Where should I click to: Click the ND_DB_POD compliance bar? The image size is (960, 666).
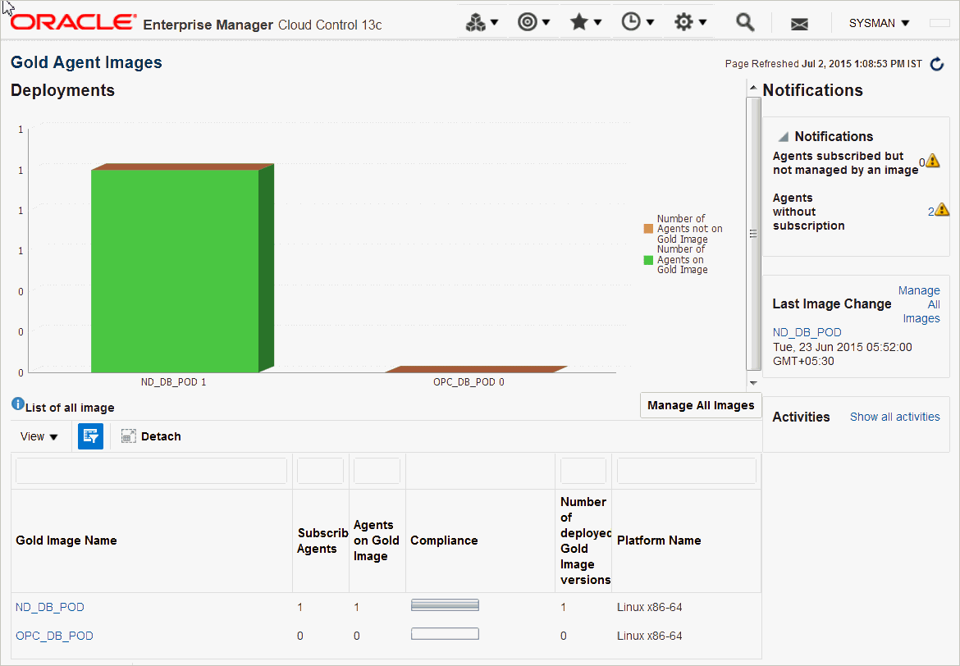pos(445,605)
